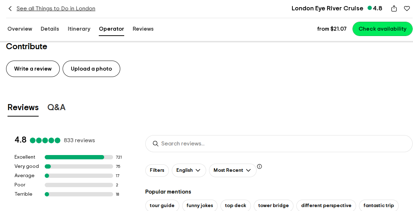The image size is (413, 211).
Task: Open the Most Recent sort dropdown
Action: [233, 170]
